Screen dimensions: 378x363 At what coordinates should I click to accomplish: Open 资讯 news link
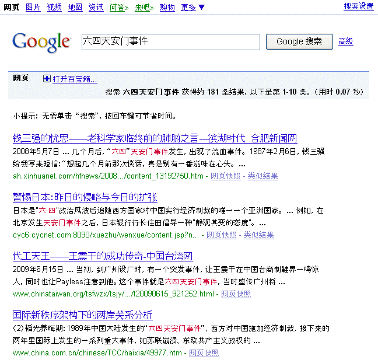point(96,7)
